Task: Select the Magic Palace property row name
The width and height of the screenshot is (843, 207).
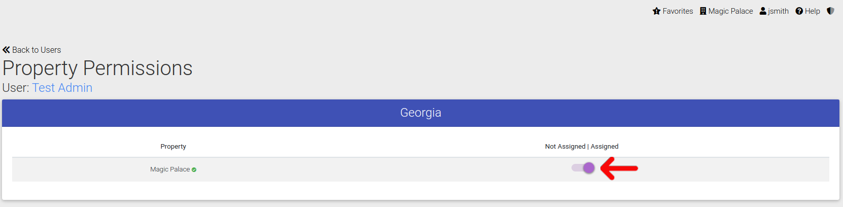Action: (x=170, y=169)
